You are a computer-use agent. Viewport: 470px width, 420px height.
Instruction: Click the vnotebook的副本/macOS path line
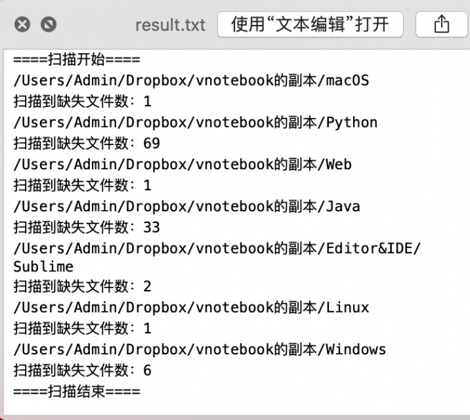pyautogui.click(x=191, y=81)
